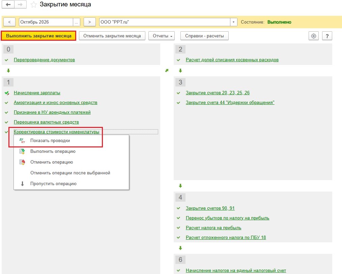Click the checkmark beside Закрытие счетов 90, 91
Image resolution: width=342 pixels, height=274 pixels.
point(178,208)
